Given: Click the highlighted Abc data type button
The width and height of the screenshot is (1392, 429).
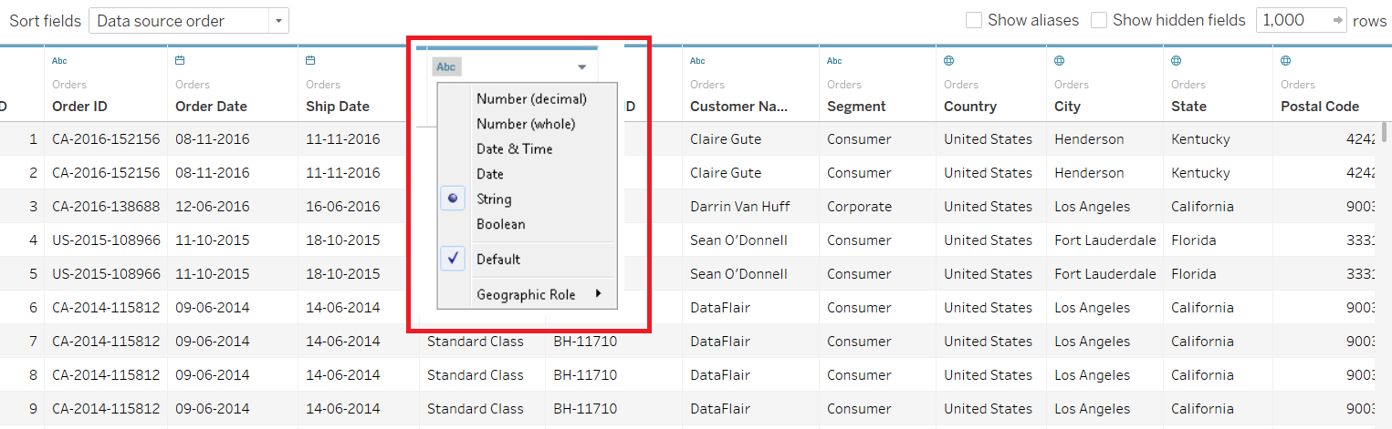Looking at the screenshot, I should [446, 66].
